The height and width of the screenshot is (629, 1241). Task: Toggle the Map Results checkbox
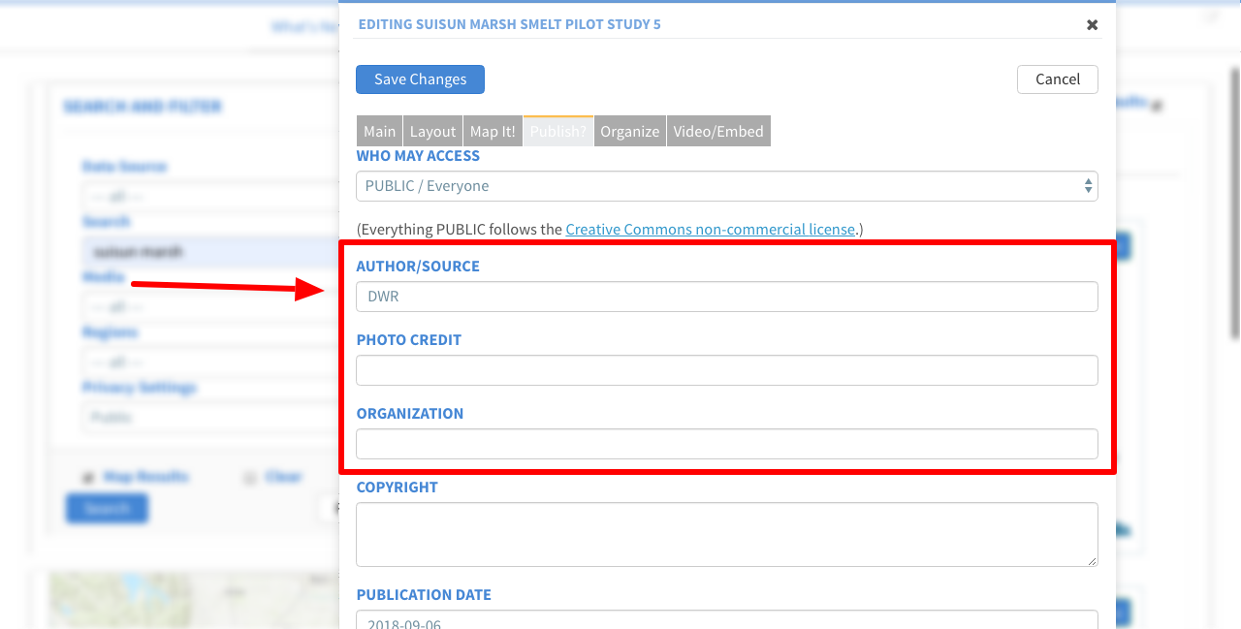click(x=88, y=477)
